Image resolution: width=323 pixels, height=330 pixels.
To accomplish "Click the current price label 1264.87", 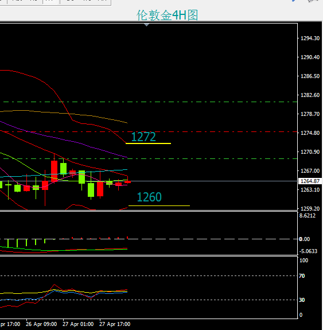I will (x=310, y=181).
